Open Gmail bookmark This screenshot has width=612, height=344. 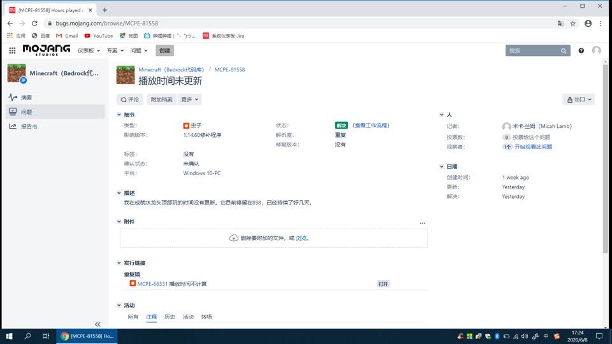point(67,36)
